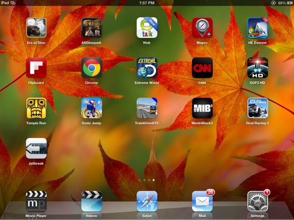The height and width of the screenshot is (220, 294).
Task: Launch the ARDinopark app
Action: coord(91,27)
